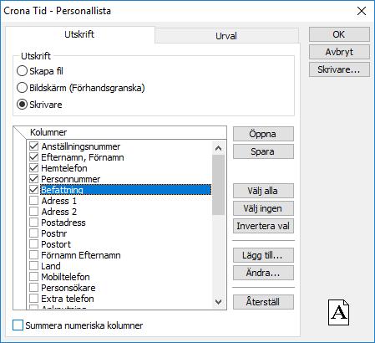Click the scroll up arrow in column list
Screen dimensions: 375x343
tap(219, 148)
